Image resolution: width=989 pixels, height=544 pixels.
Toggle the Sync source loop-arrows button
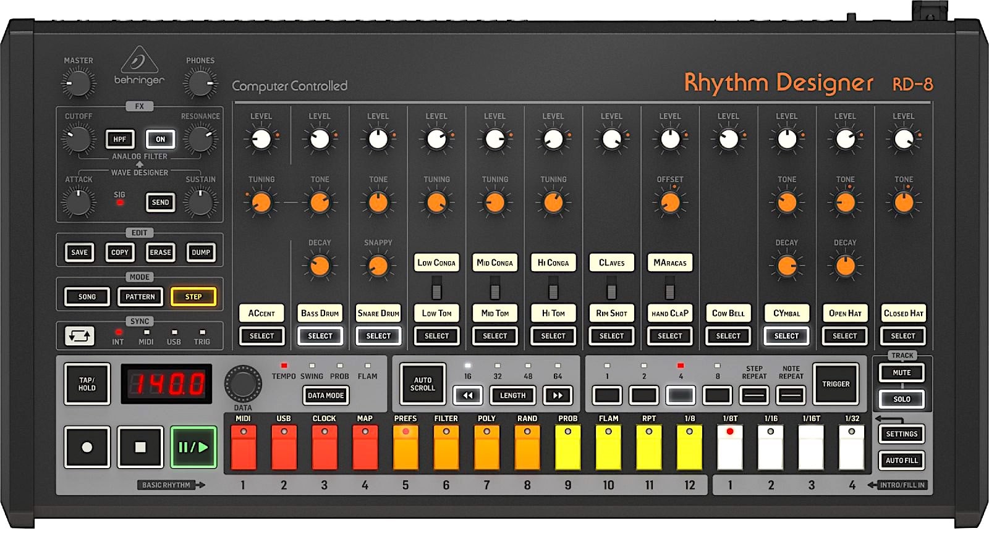click(80, 336)
